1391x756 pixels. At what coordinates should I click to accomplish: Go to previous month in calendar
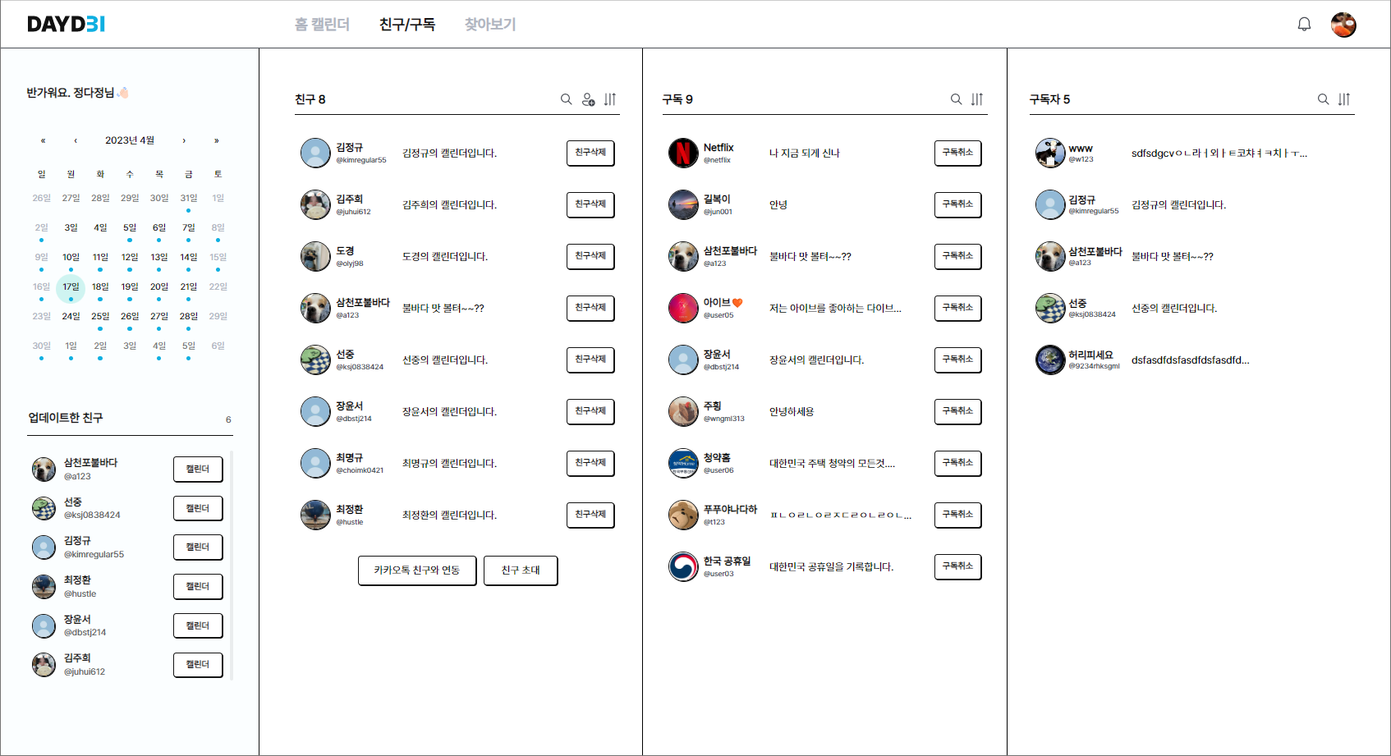tap(76, 140)
